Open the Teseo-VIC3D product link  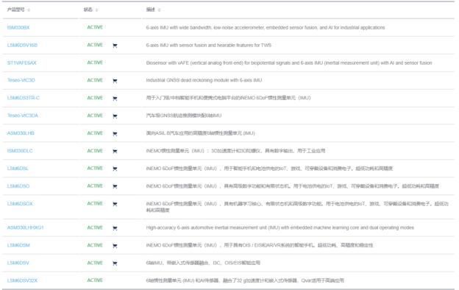tap(21, 80)
